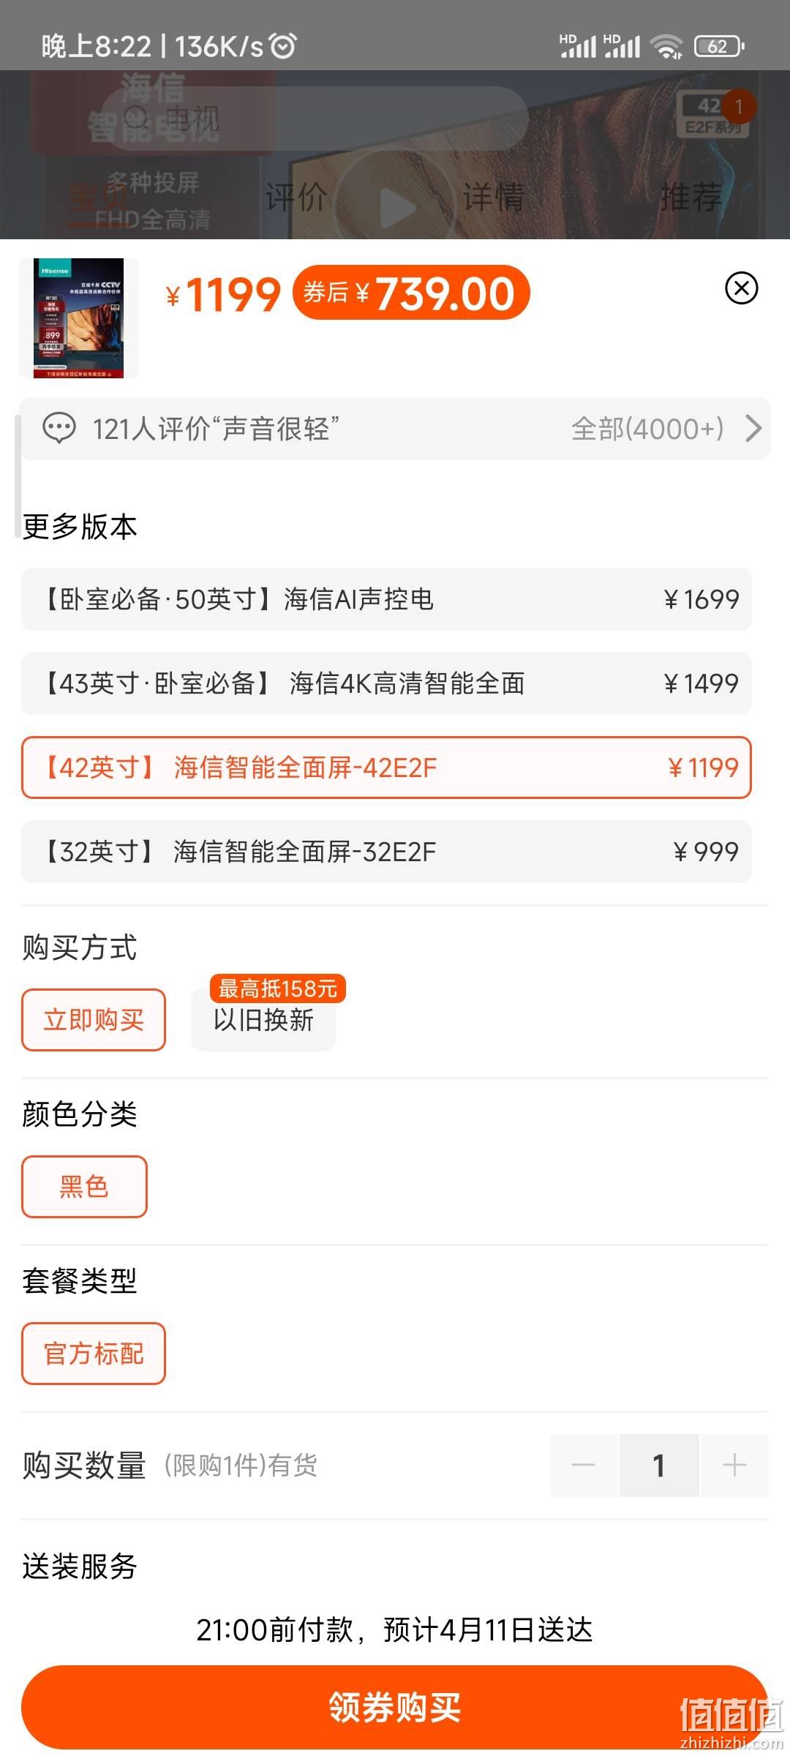Select 官方标配 package type
Viewport: 790px width, 1756px height.
[94, 1354]
